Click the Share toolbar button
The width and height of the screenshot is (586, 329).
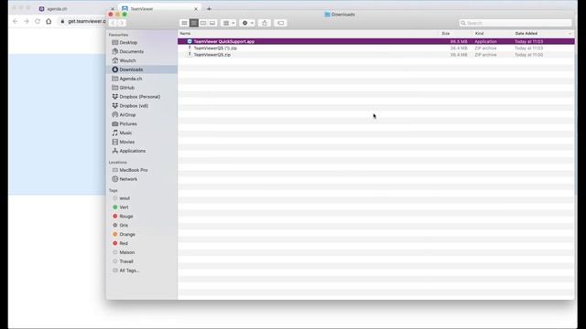(x=265, y=23)
